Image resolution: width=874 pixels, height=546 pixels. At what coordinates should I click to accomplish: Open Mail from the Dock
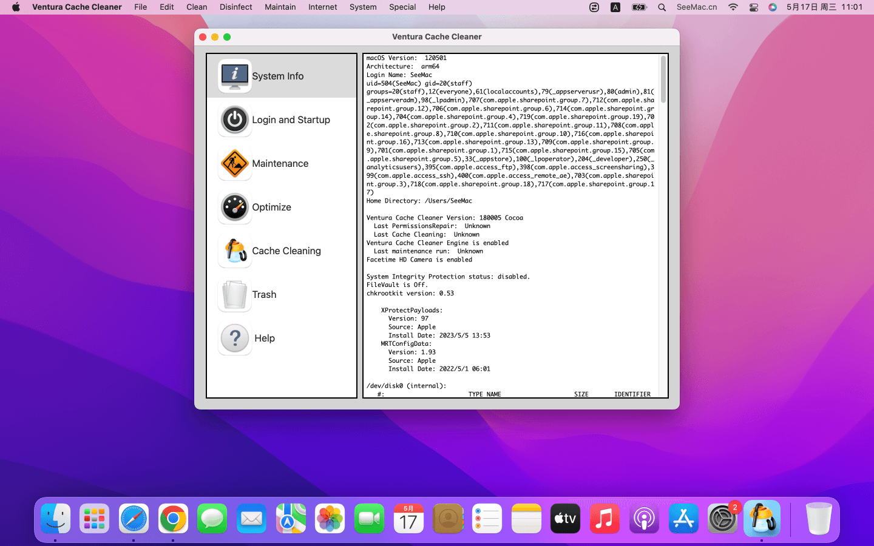(251, 519)
